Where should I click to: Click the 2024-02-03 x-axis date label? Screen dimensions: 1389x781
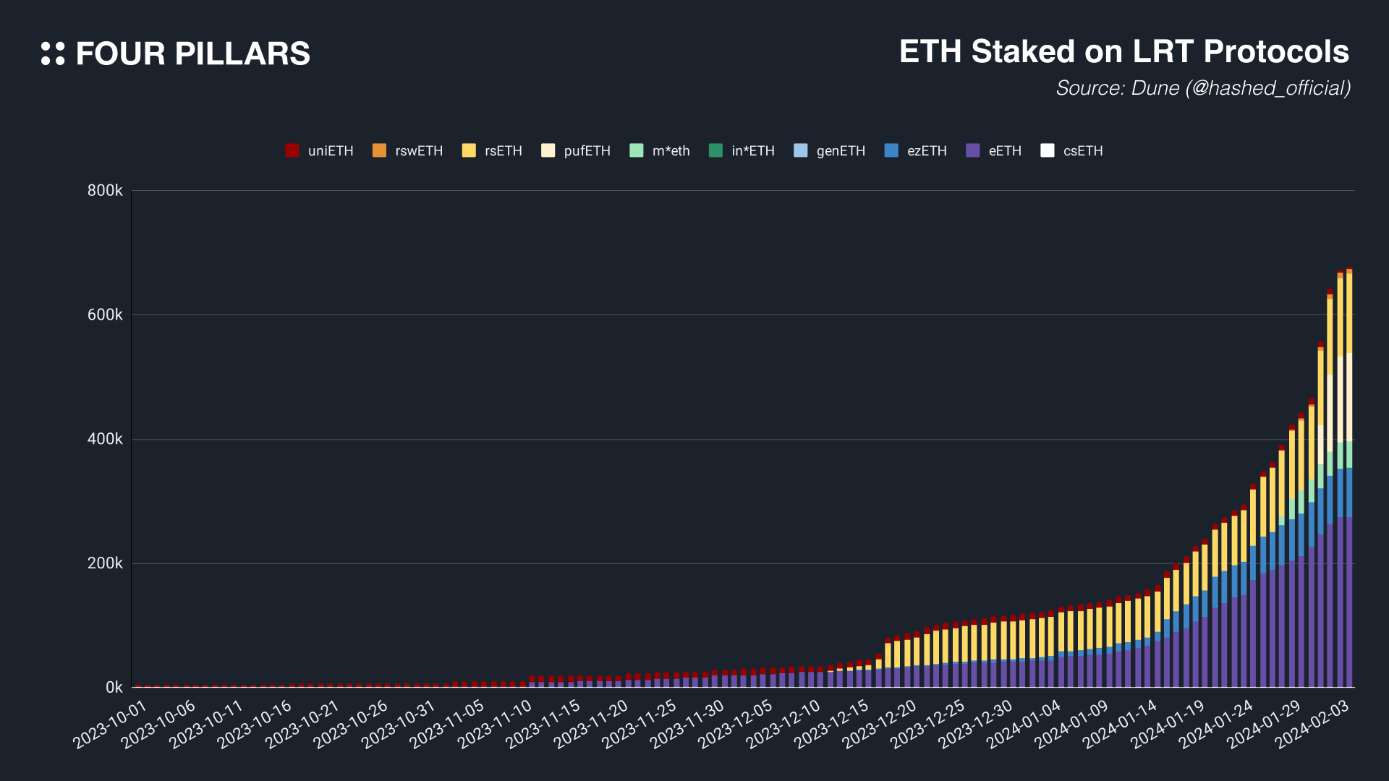(x=1313, y=723)
